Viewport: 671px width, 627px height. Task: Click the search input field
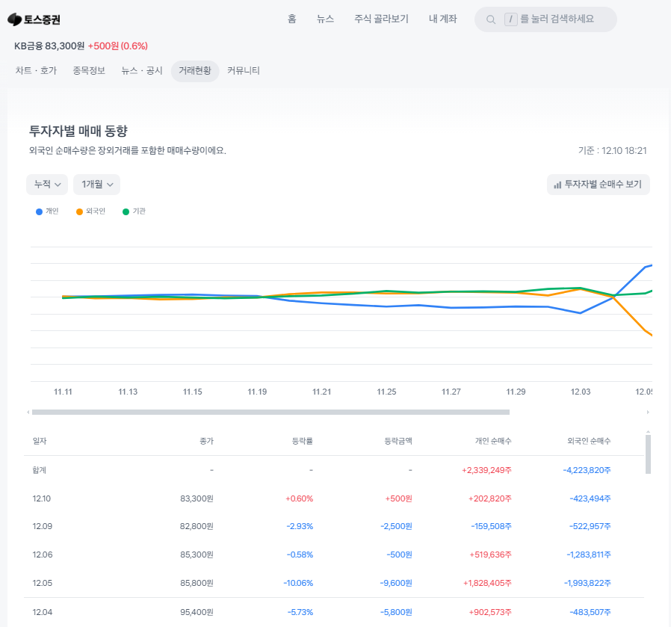pyautogui.click(x=545, y=19)
